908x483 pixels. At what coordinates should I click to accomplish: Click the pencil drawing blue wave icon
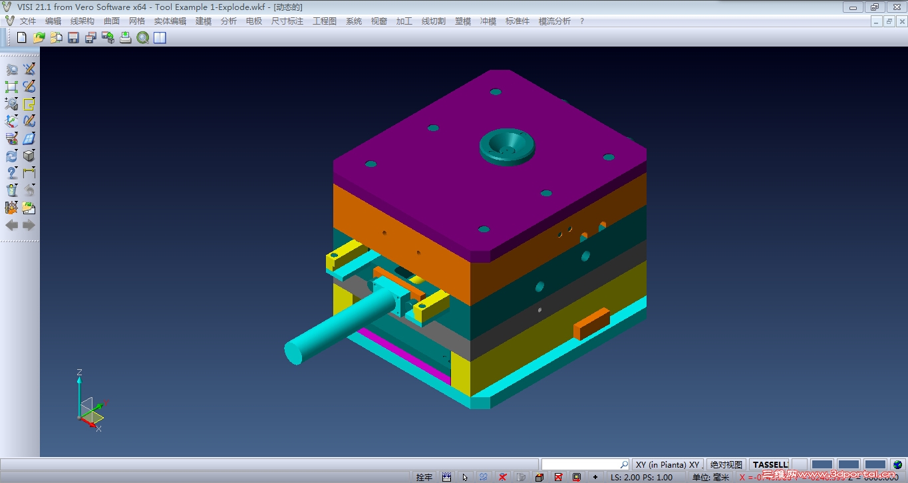(x=29, y=121)
